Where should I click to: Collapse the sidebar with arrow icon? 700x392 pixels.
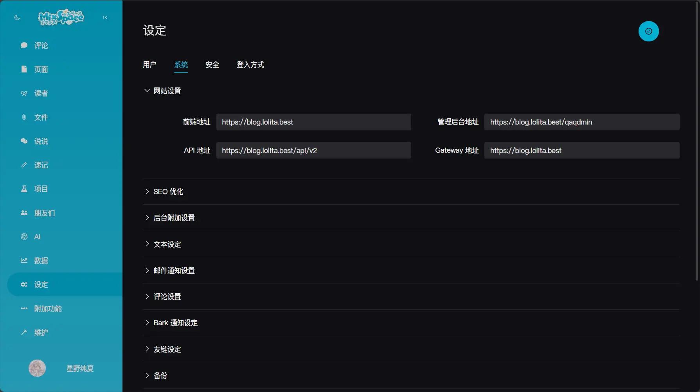[x=105, y=18]
